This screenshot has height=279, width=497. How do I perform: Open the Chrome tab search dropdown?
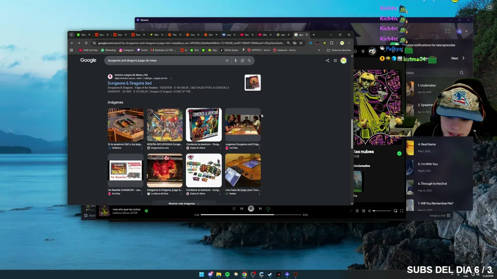click(x=71, y=35)
